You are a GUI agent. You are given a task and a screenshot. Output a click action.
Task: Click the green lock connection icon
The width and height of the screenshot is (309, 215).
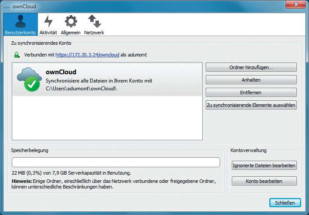(17, 55)
